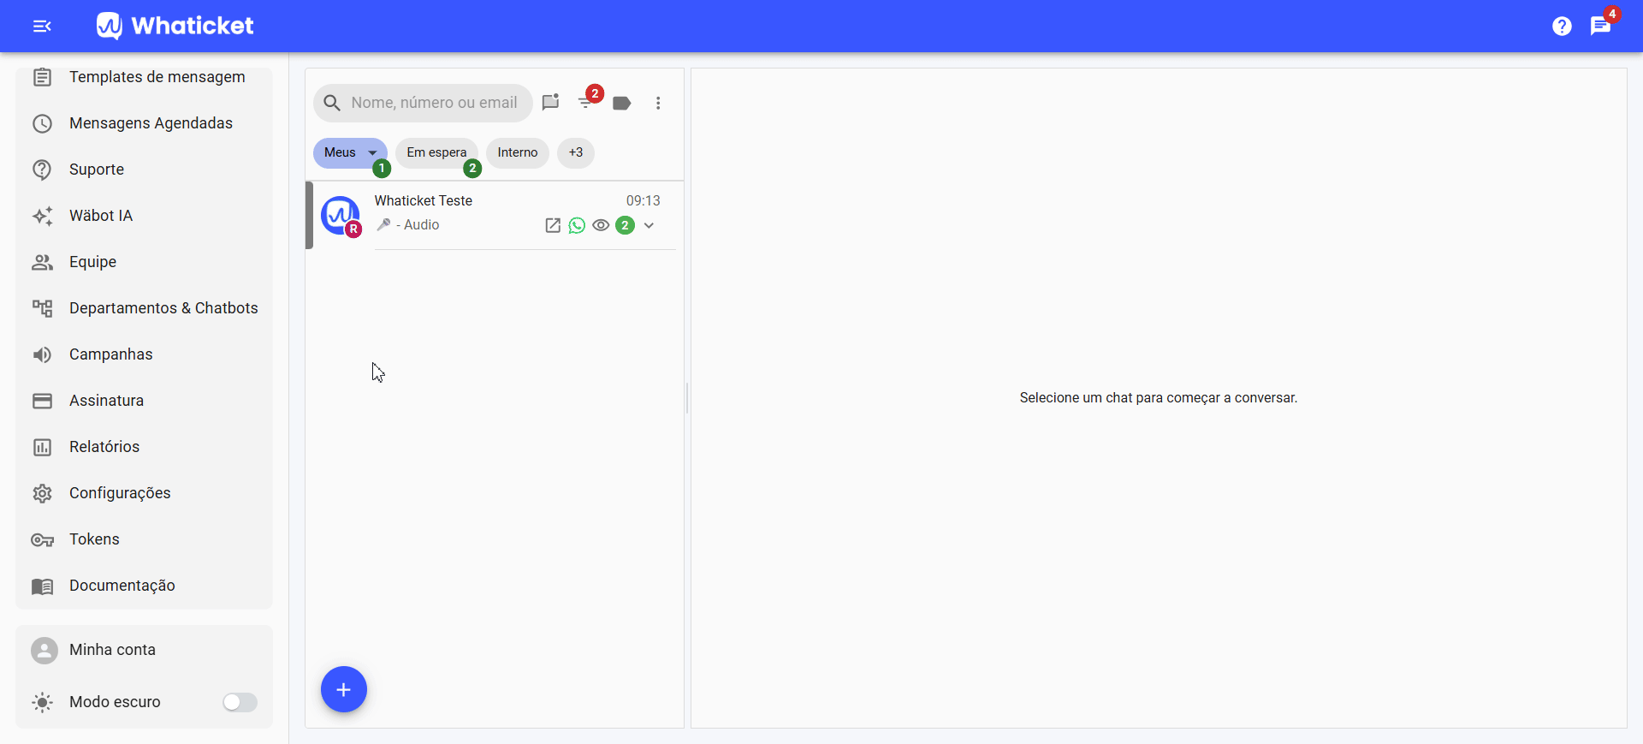Open Documentação
The width and height of the screenshot is (1643, 744).
(144, 586)
